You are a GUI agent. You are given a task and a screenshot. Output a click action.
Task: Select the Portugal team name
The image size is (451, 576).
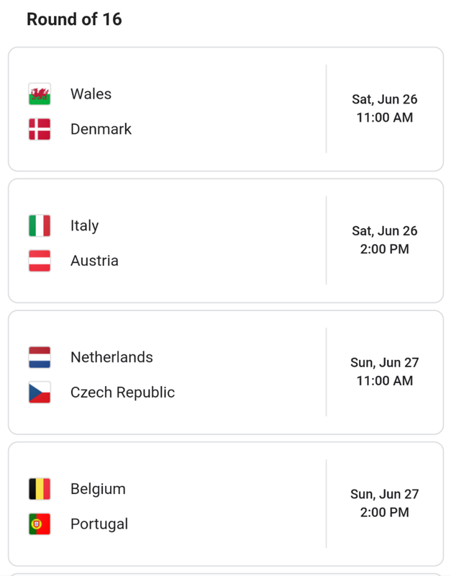99,524
